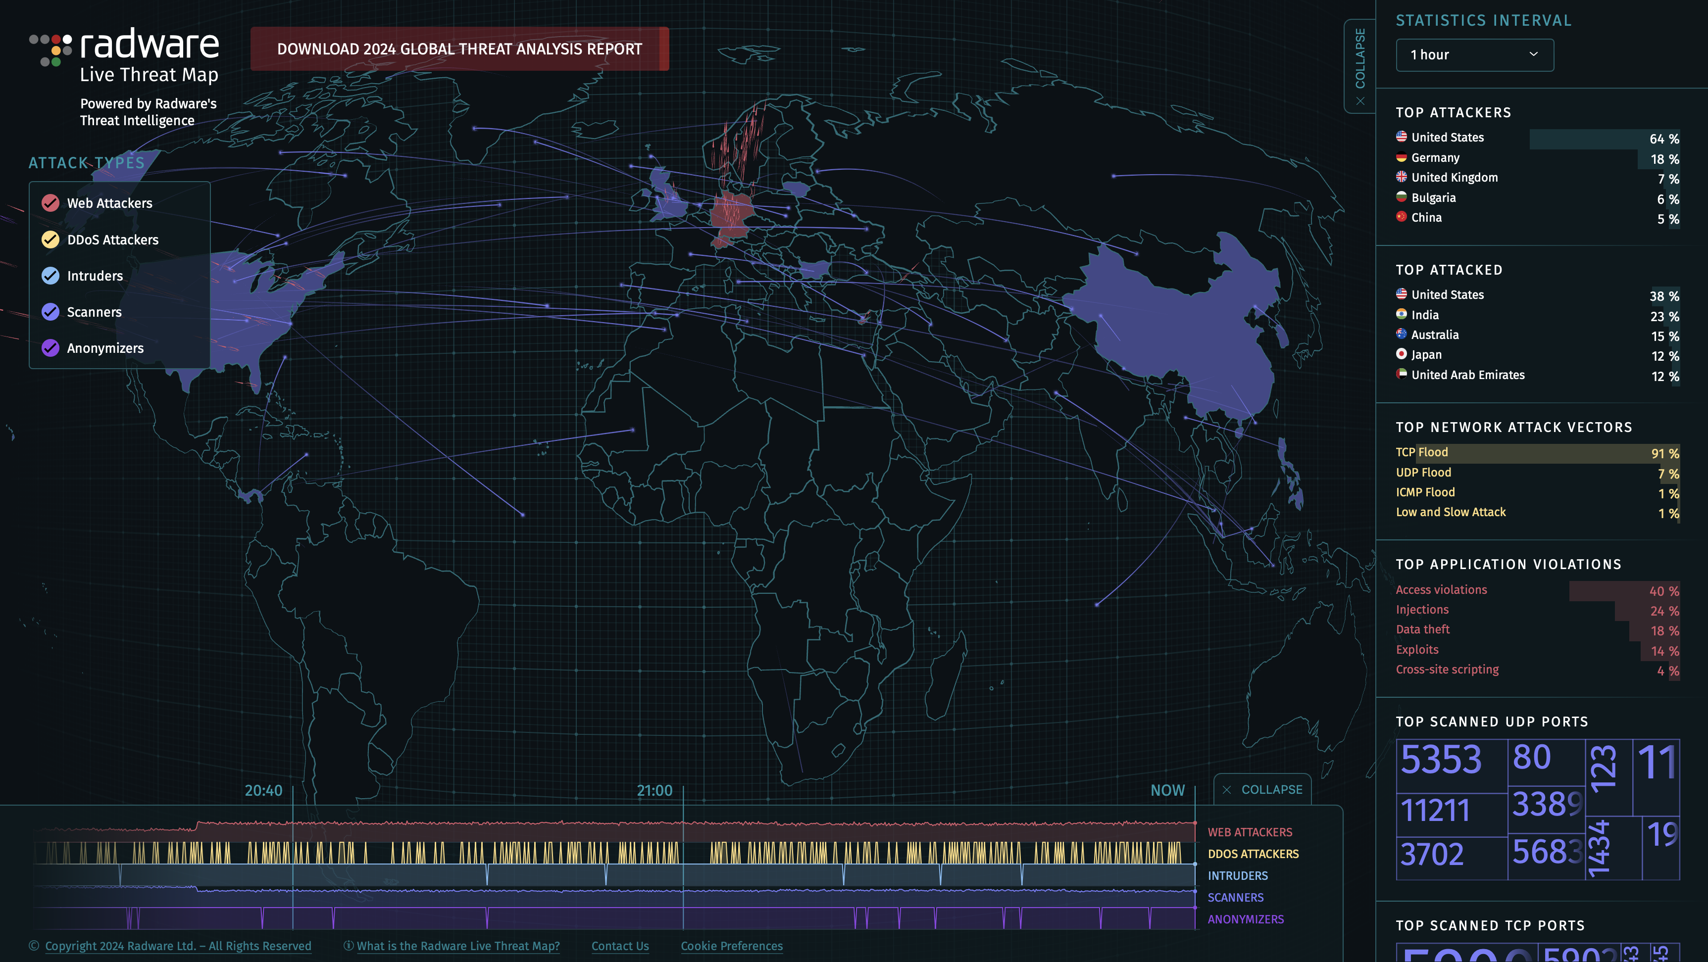Uncheck the Web Attackers attack type

[x=50, y=203]
